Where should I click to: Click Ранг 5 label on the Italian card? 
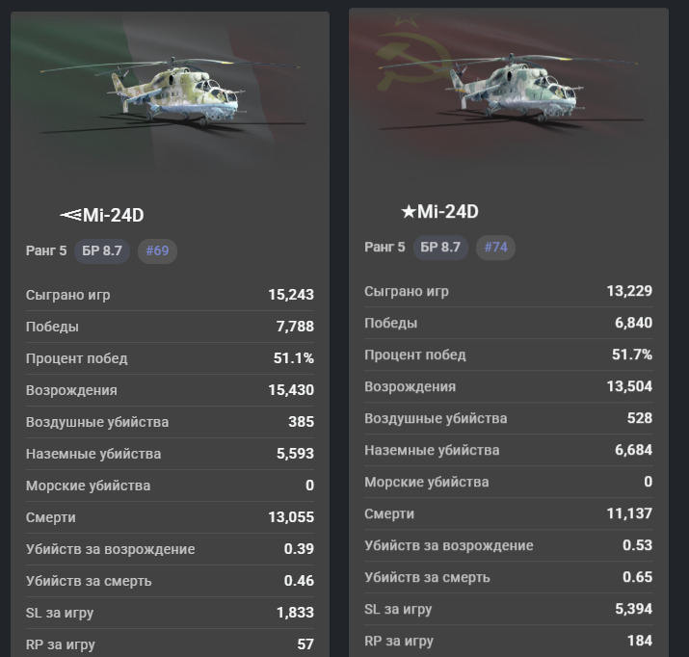coord(46,251)
